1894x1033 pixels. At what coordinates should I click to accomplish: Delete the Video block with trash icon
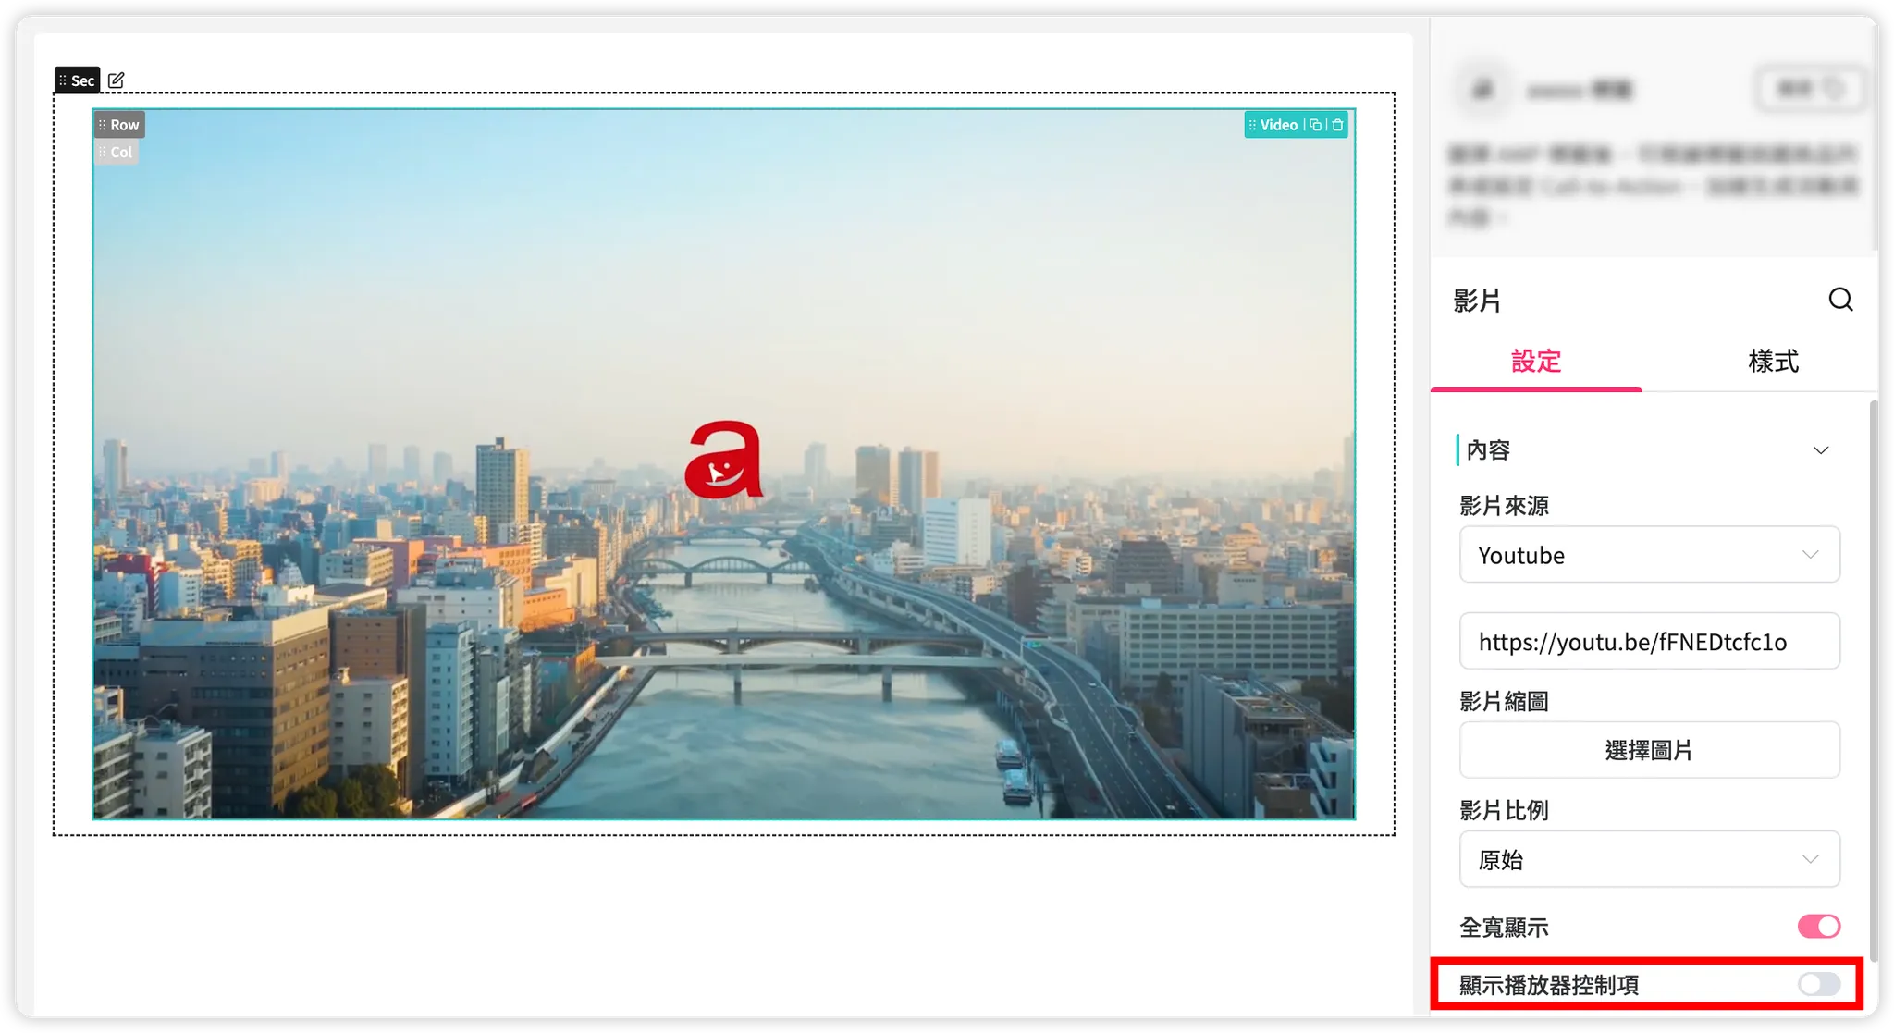tap(1337, 125)
